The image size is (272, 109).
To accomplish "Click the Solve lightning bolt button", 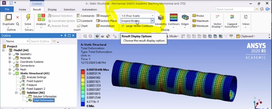I will (28, 20).
